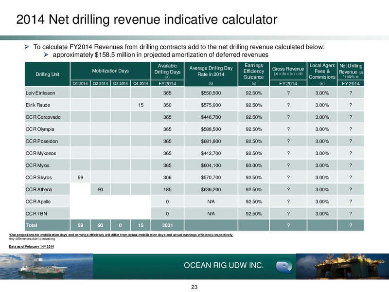Click the 'Gross Revenue' column header
Screen dimensions: 389x292
(288, 71)
